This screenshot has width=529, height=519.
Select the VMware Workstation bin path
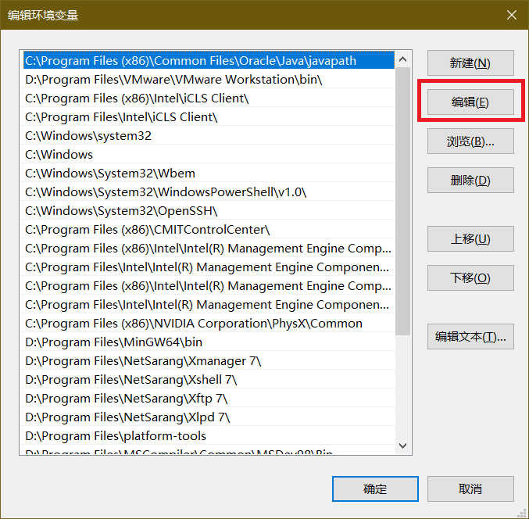point(173,79)
